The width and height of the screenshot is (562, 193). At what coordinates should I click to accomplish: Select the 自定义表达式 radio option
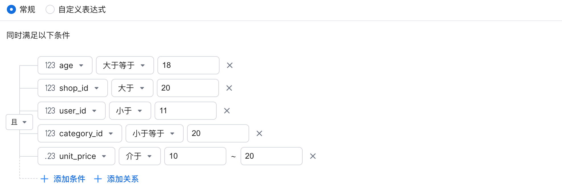point(50,9)
